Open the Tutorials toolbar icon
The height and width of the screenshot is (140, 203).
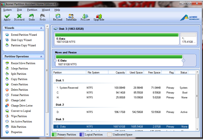pyautogui.click(x=71, y=16)
